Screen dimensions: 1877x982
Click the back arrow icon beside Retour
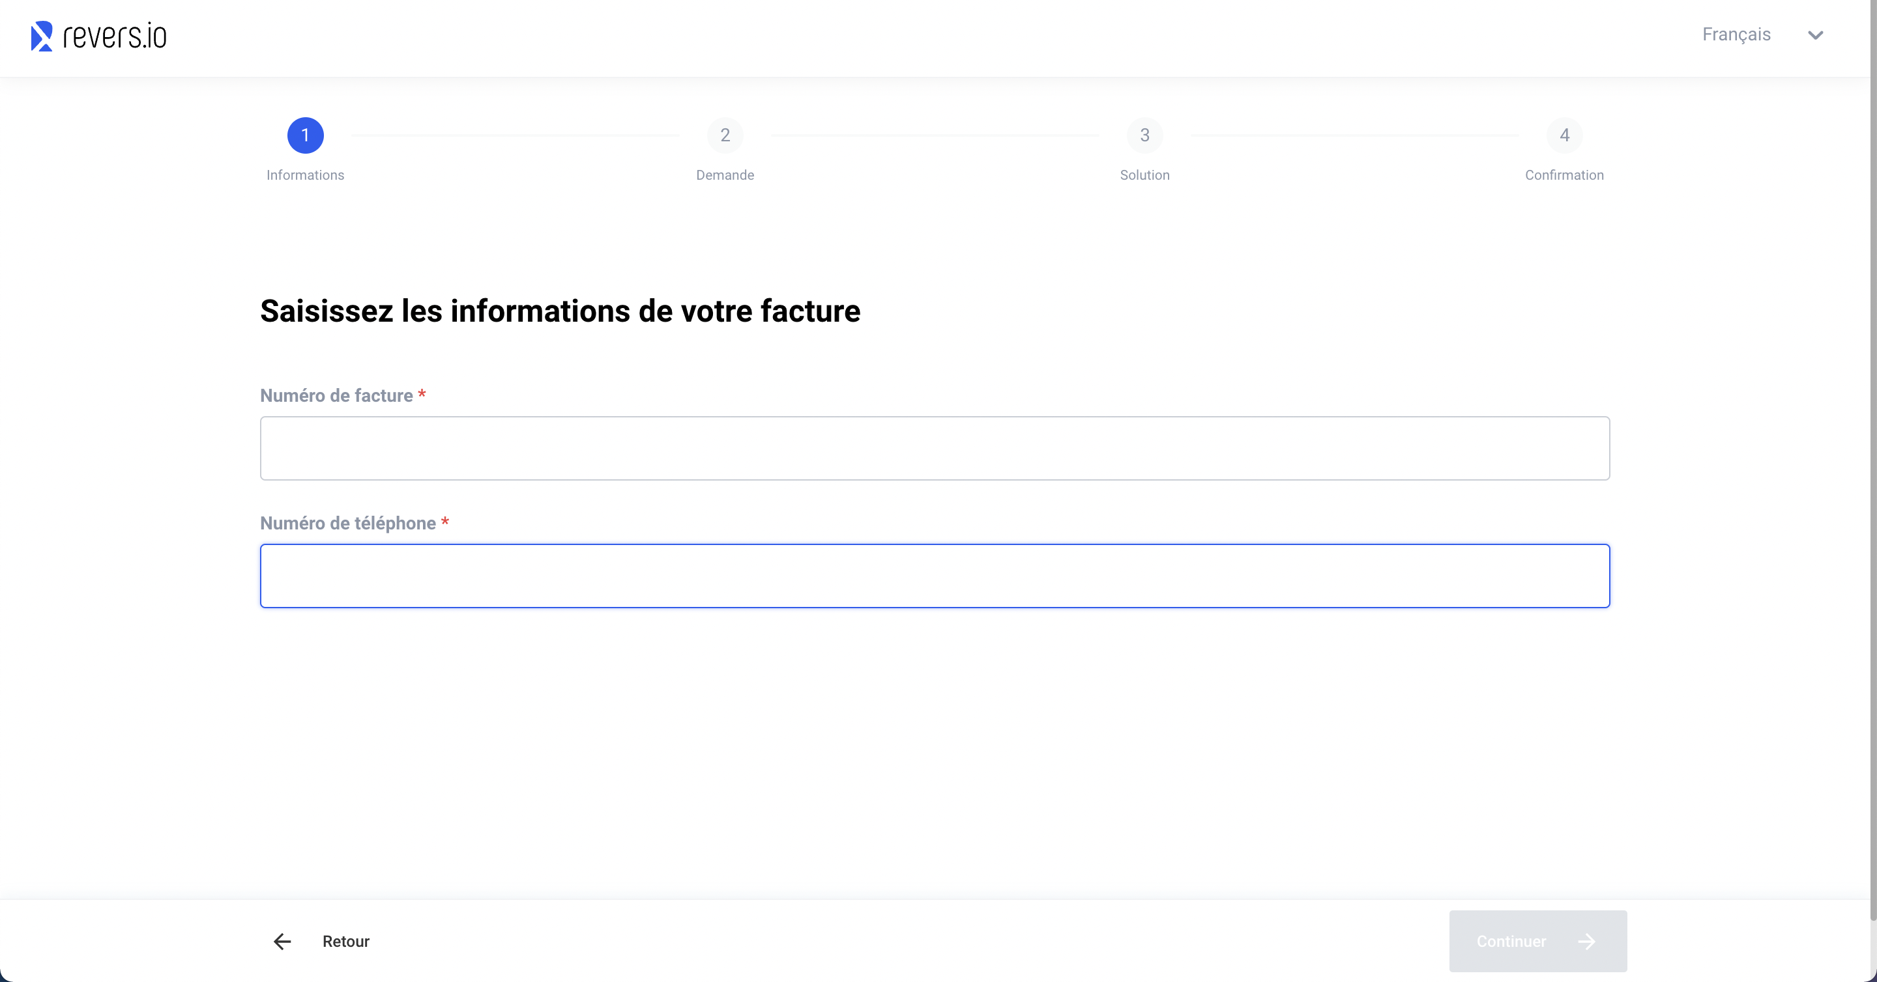click(282, 941)
